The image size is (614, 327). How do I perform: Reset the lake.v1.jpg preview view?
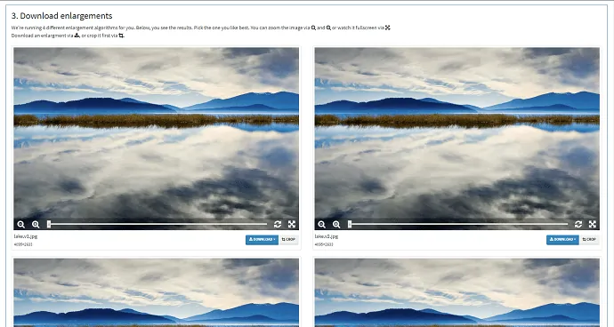click(x=278, y=224)
